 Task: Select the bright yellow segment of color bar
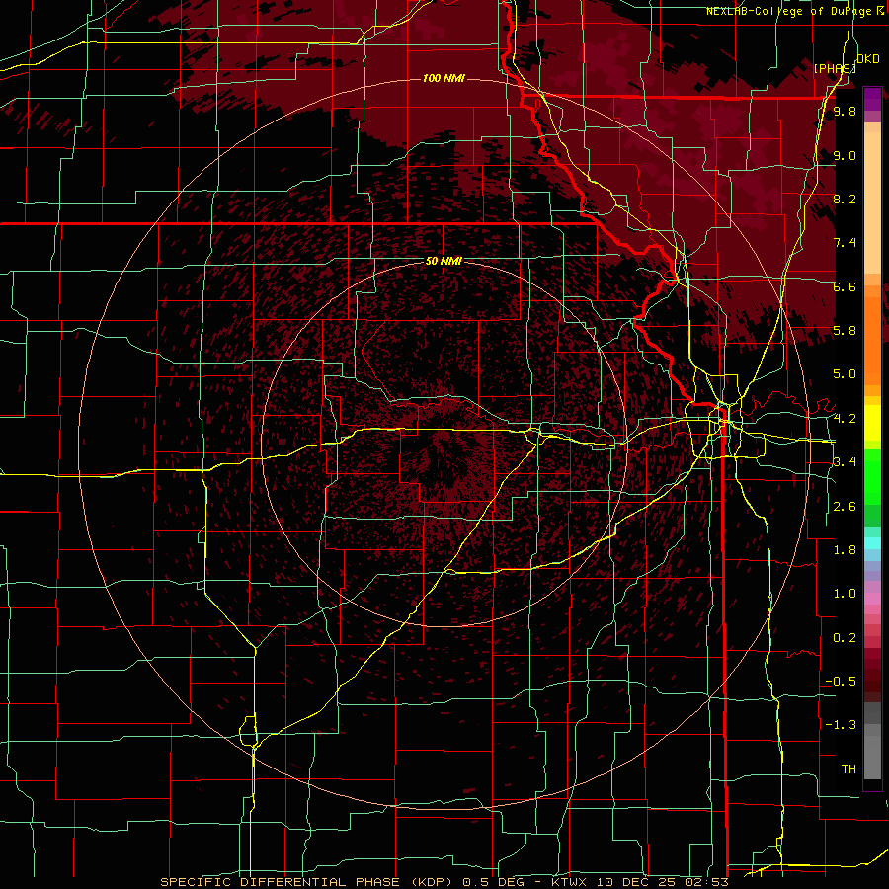[x=872, y=423]
